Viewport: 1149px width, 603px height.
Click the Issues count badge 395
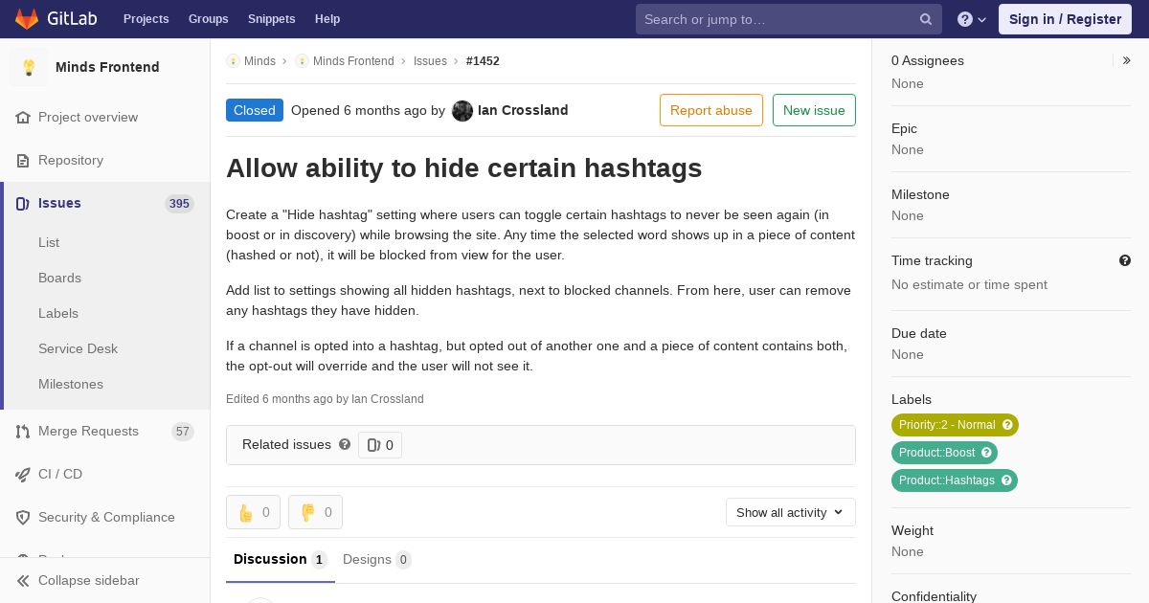coord(179,204)
